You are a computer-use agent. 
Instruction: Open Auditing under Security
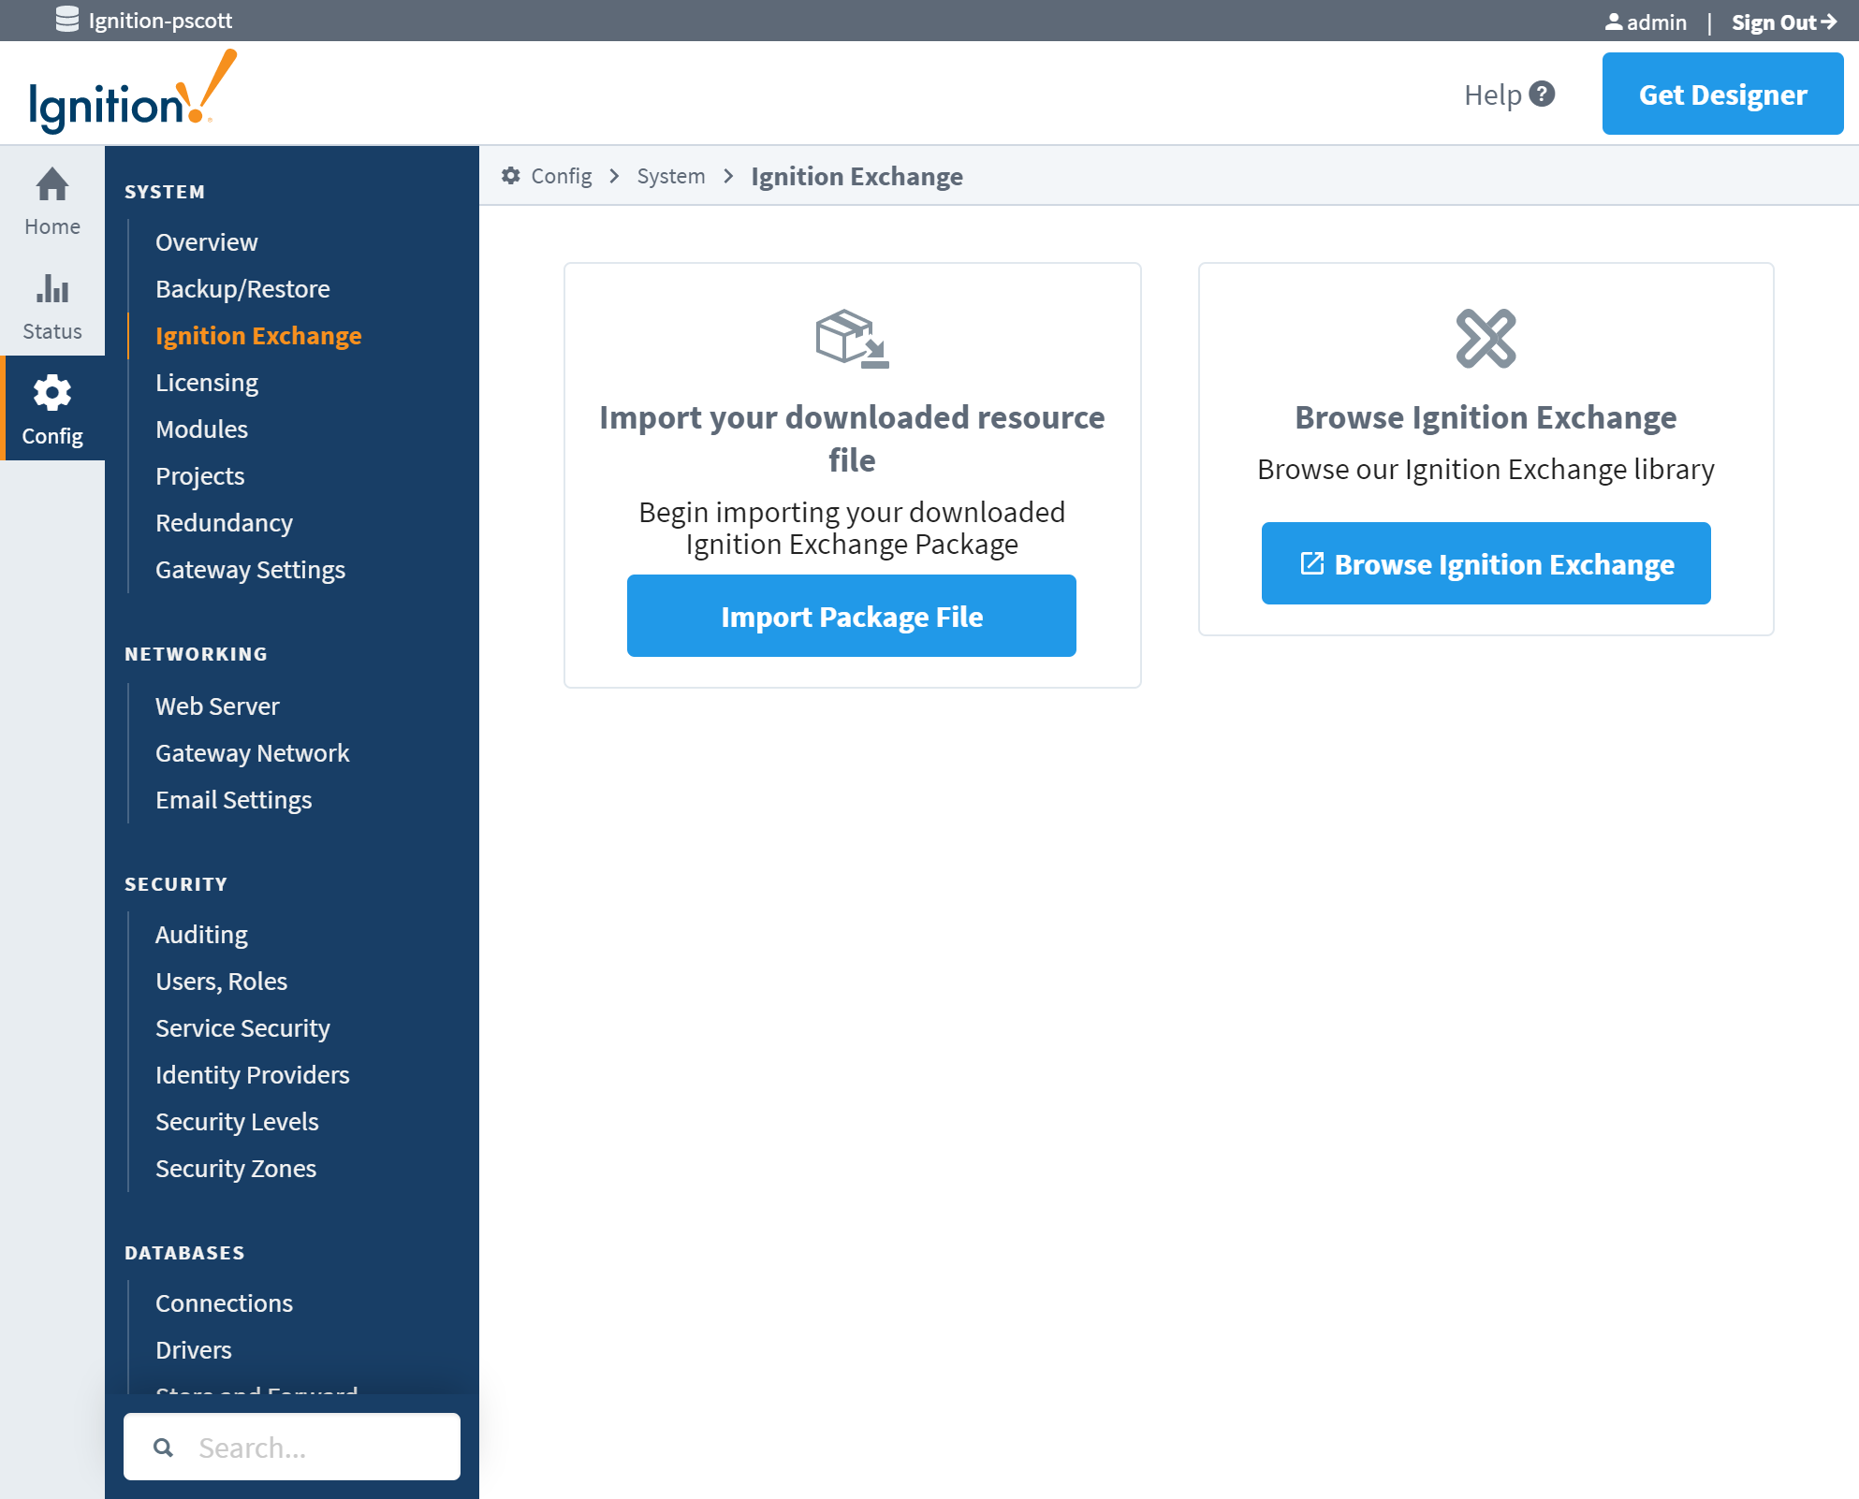point(201,934)
